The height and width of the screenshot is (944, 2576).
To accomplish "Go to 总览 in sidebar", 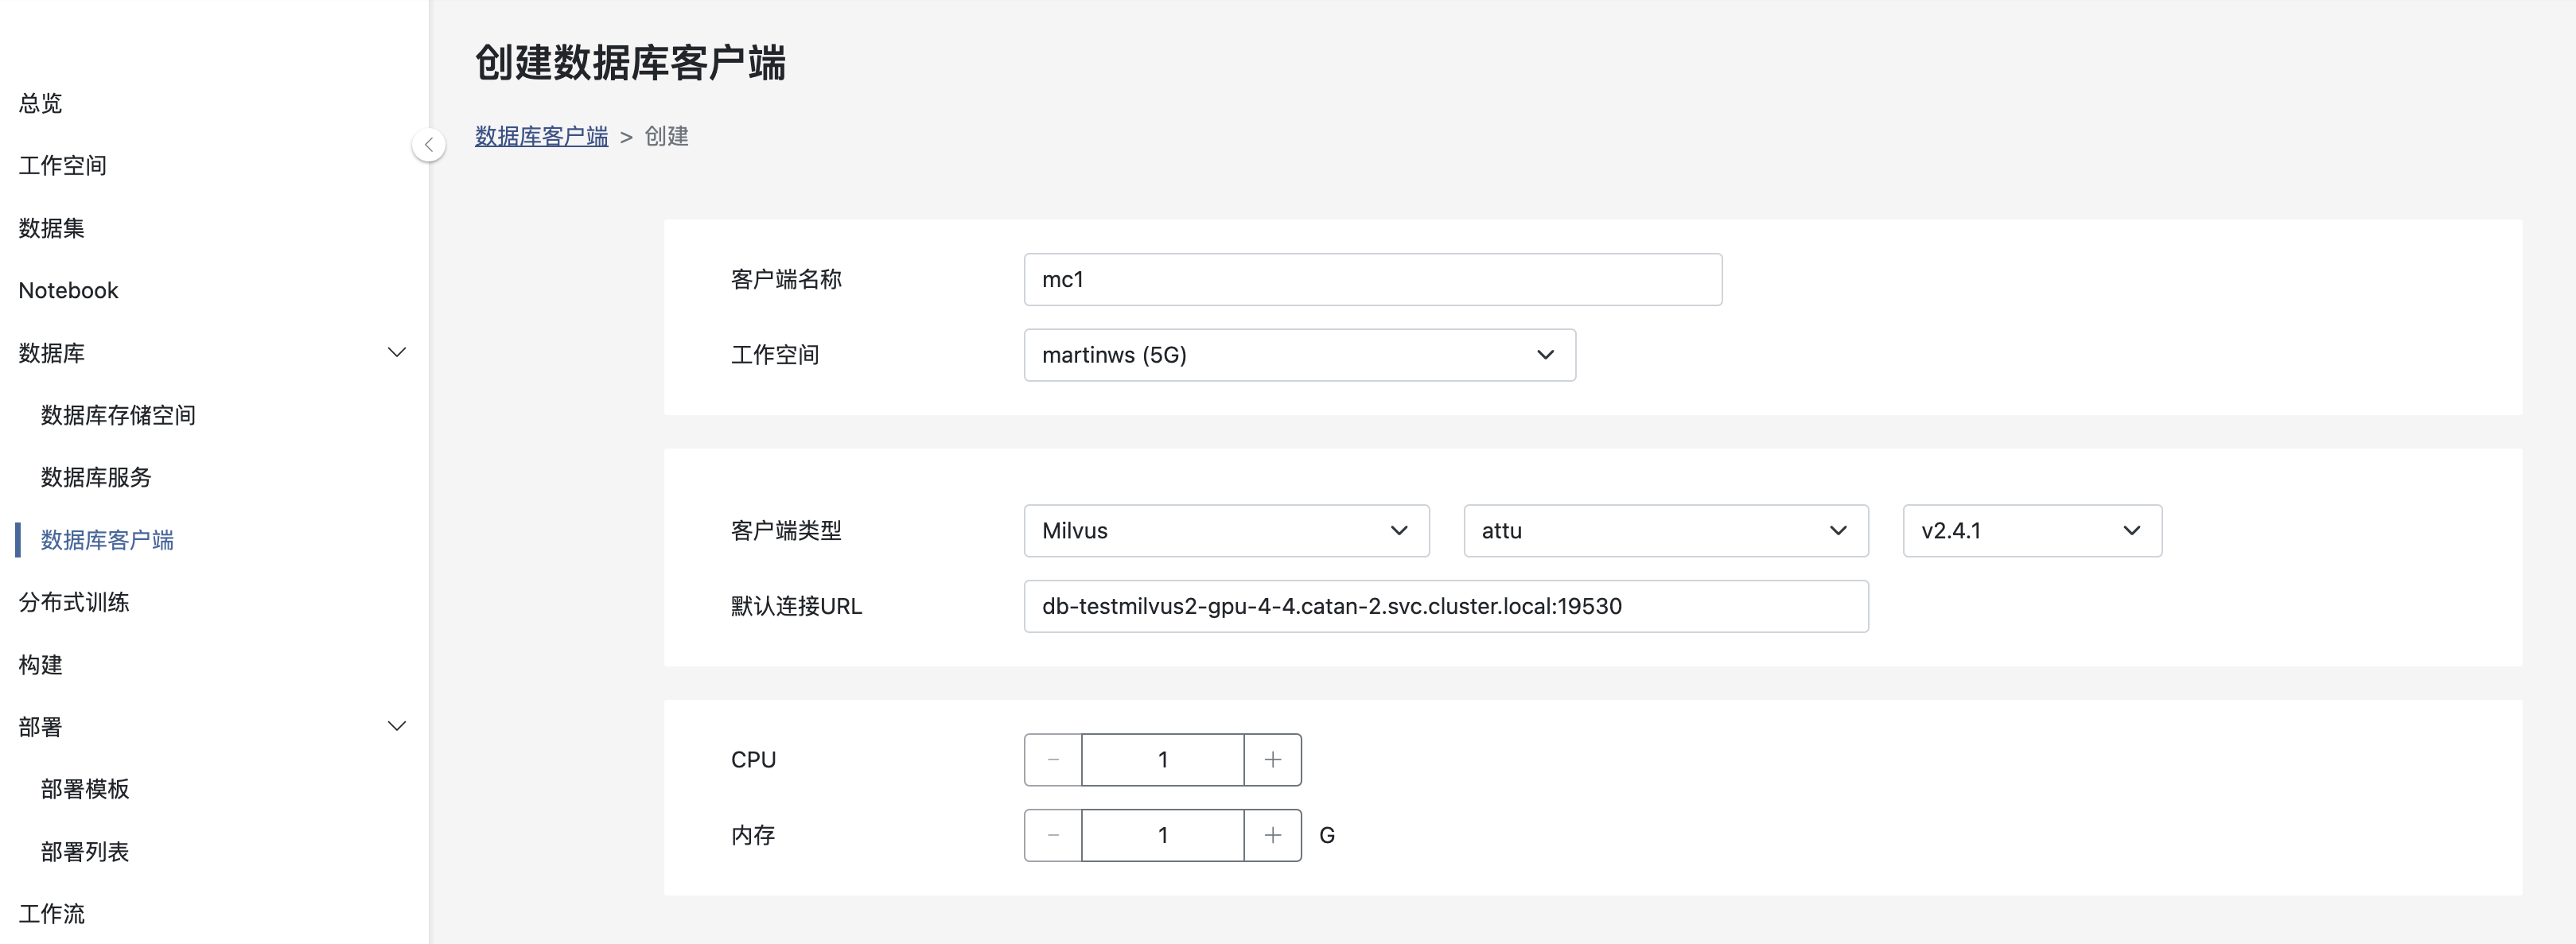I will (41, 103).
